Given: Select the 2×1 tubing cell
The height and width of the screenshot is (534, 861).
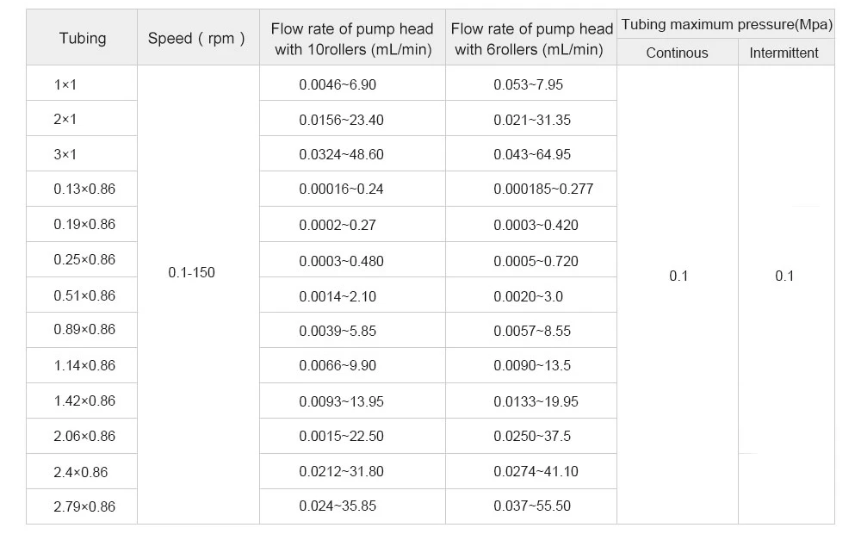Looking at the screenshot, I should [x=82, y=118].
